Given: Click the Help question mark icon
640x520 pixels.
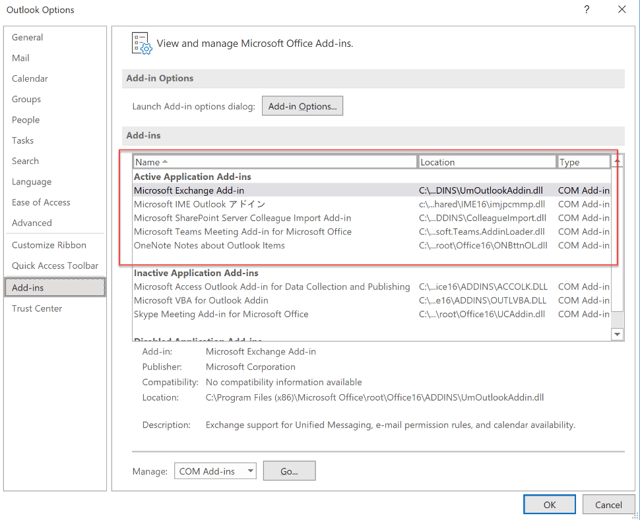Looking at the screenshot, I should pyautogui.click(x=587, y=9).
